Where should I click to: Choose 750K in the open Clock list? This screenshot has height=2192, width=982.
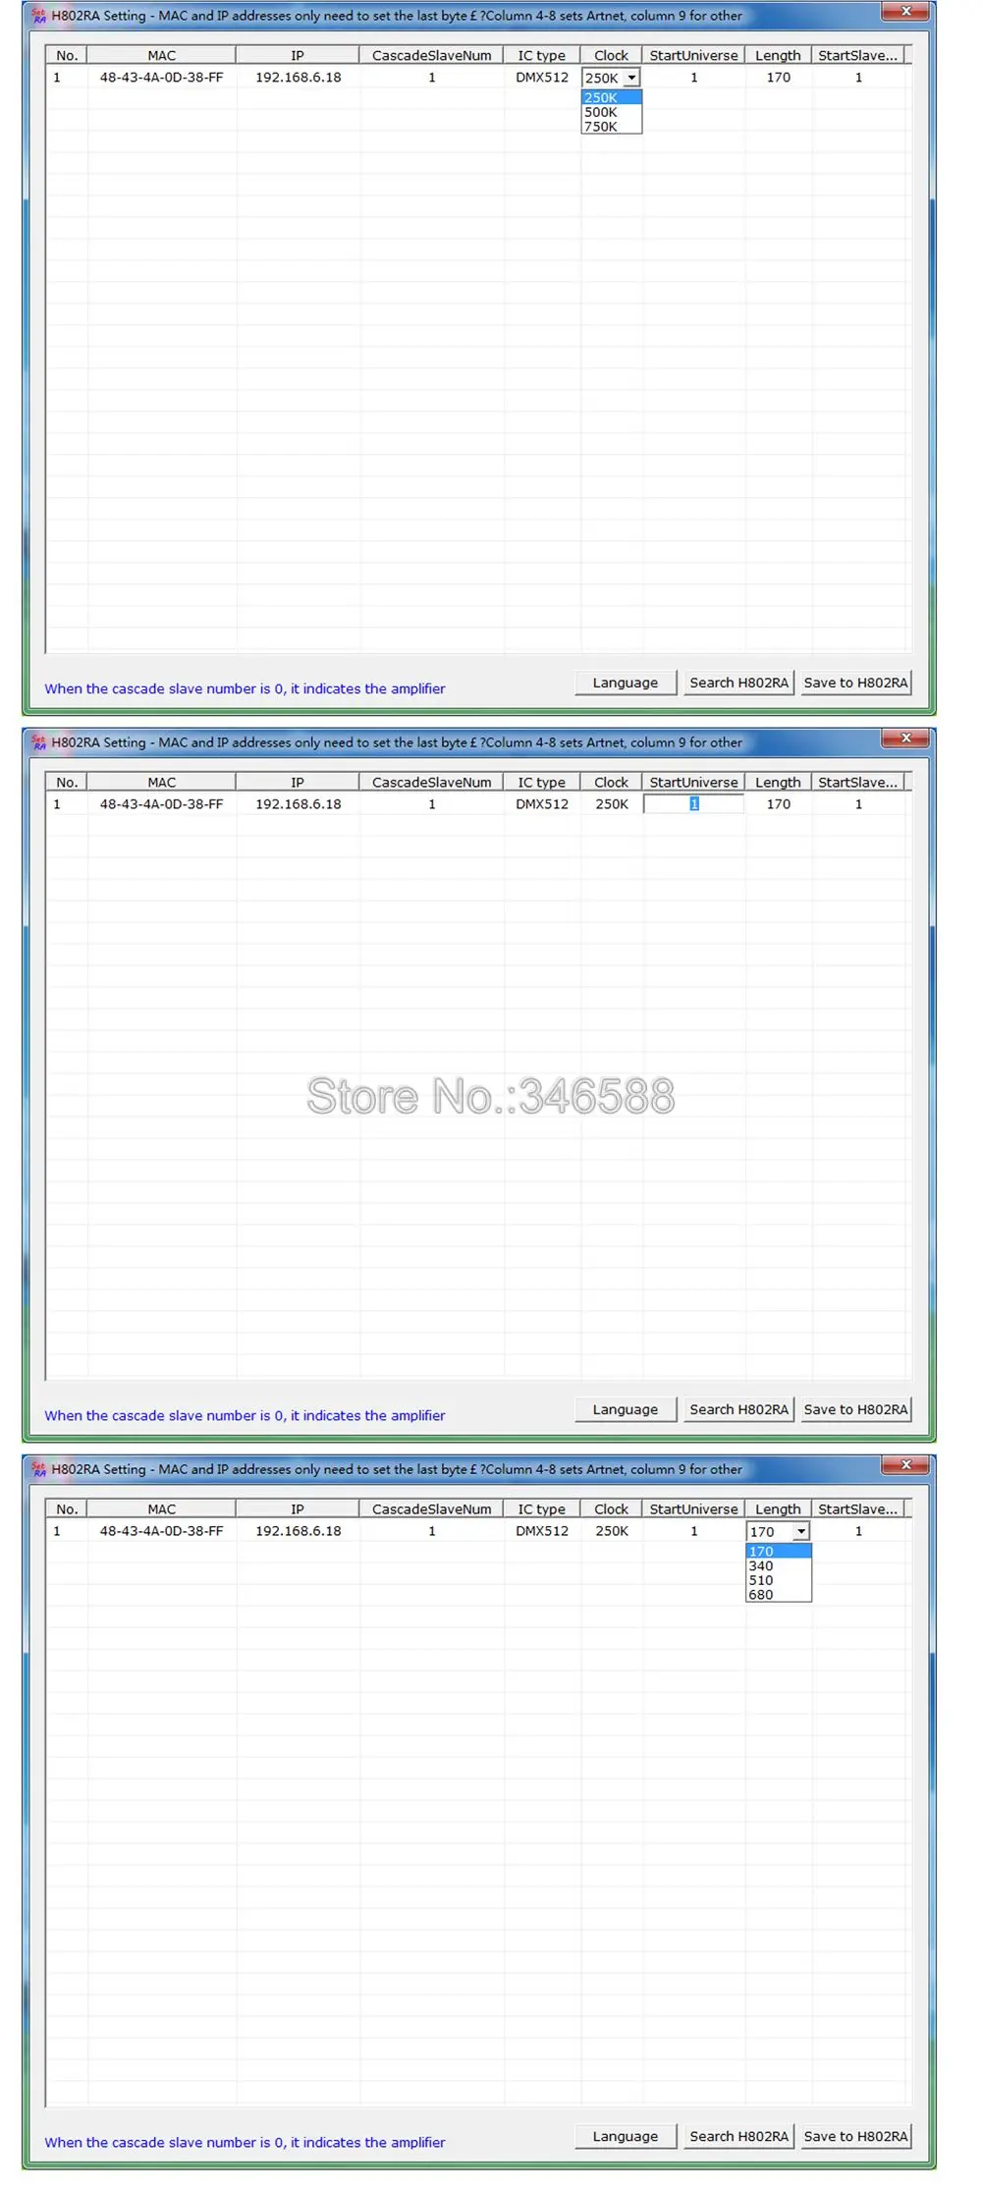pos(611,127)
